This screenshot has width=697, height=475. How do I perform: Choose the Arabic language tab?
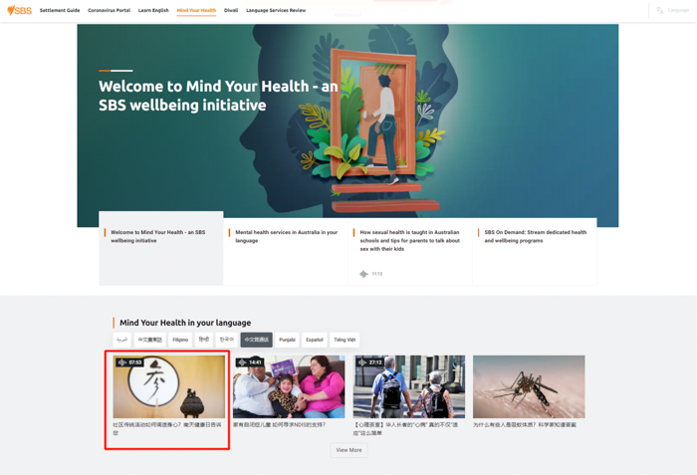(121, 340)
